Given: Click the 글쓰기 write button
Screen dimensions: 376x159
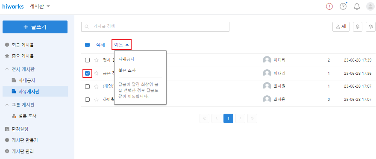Looking at the screenshot, I should 35,27.
